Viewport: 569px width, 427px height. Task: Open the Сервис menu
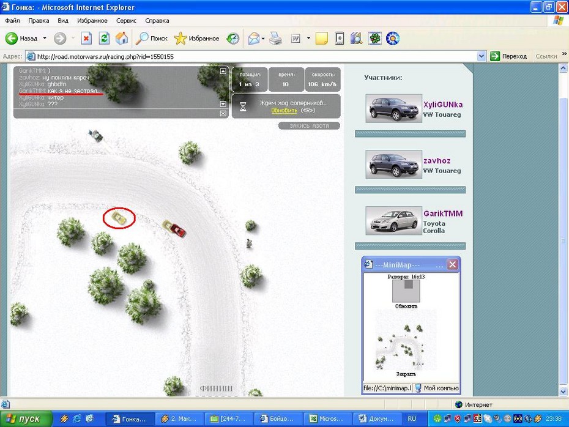click(126, 21)
